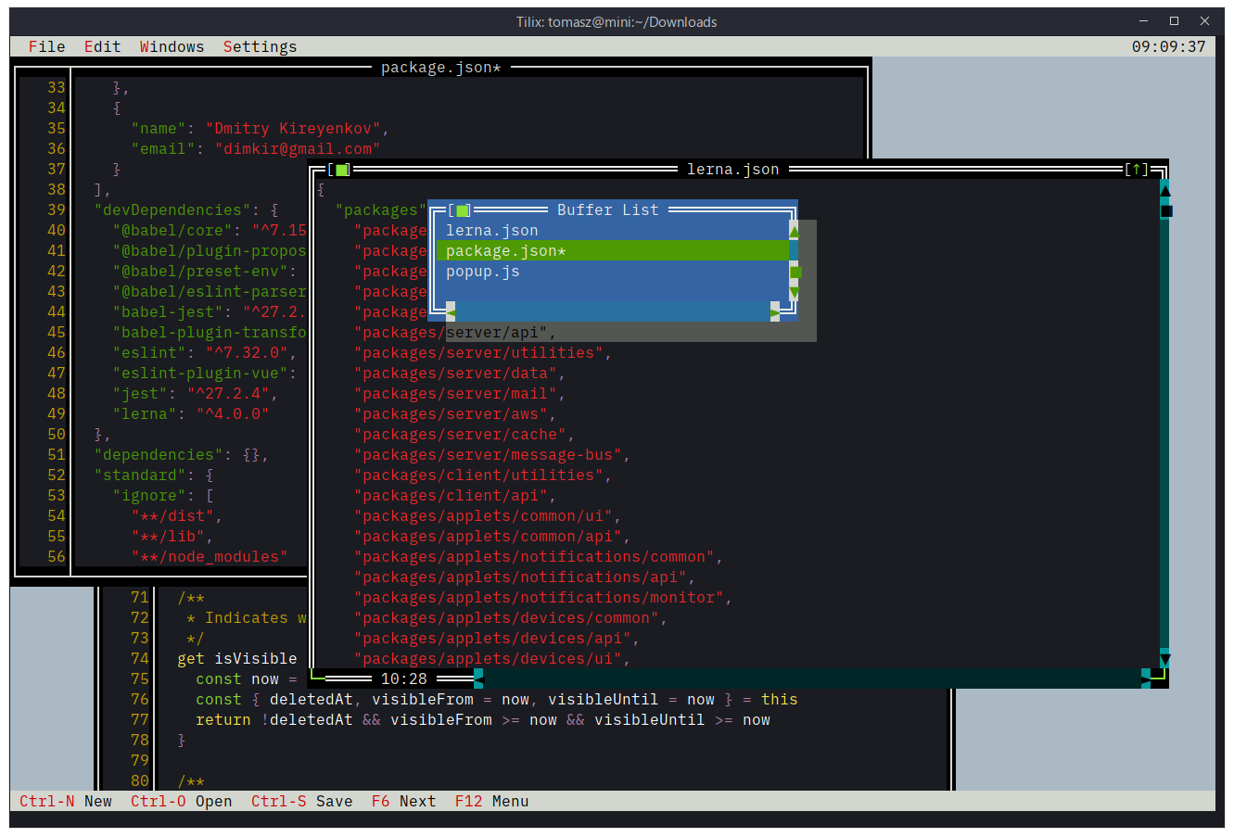This screenshot has width=1234, height=837.
Task: Maximize the lerna.json window via its arrow icon
Action: click(x=1135, y=170)
